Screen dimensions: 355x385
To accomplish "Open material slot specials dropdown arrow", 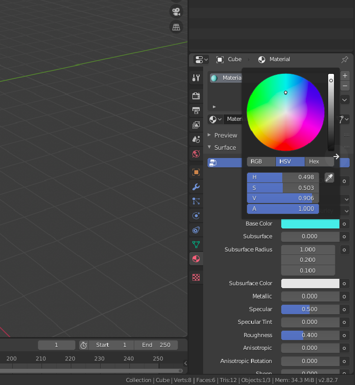I will pos(345,100).
